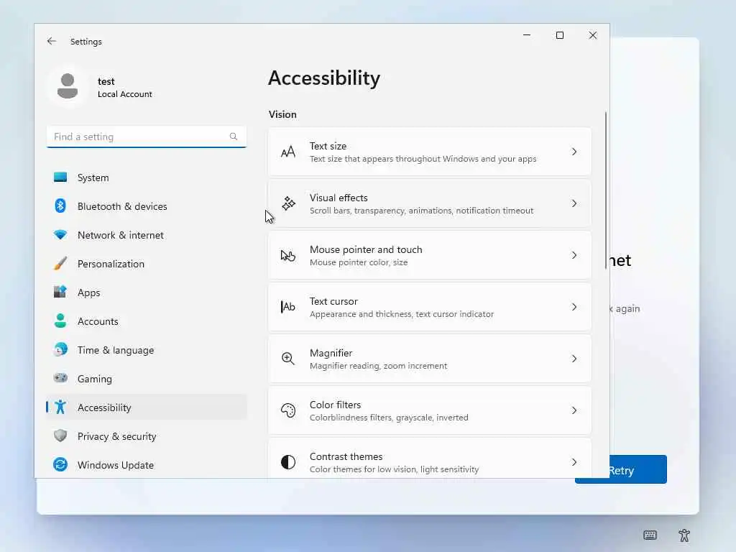Open System settings category
This screenshot has height=552, width=736.
coord(147,178)
